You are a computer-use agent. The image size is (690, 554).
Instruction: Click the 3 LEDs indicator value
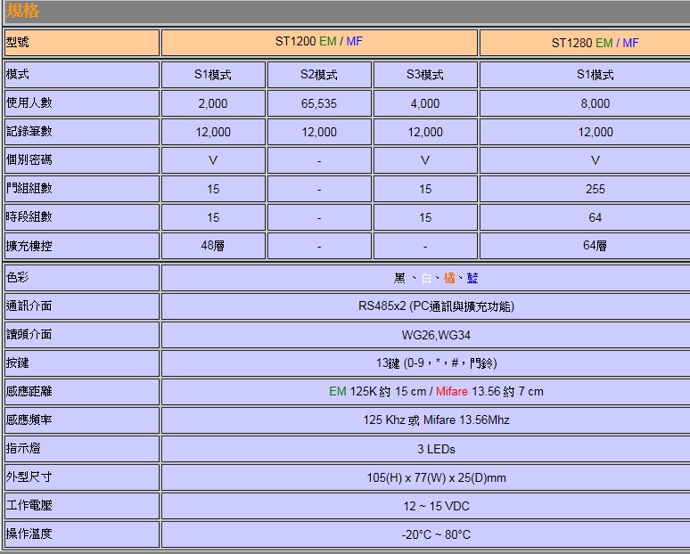click(x=436, y=449)
